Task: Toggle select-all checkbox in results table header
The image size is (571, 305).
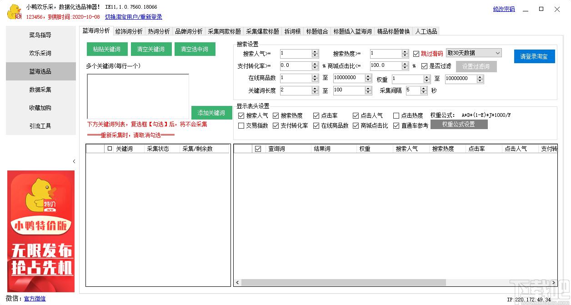Action: [x=258, y=148]
